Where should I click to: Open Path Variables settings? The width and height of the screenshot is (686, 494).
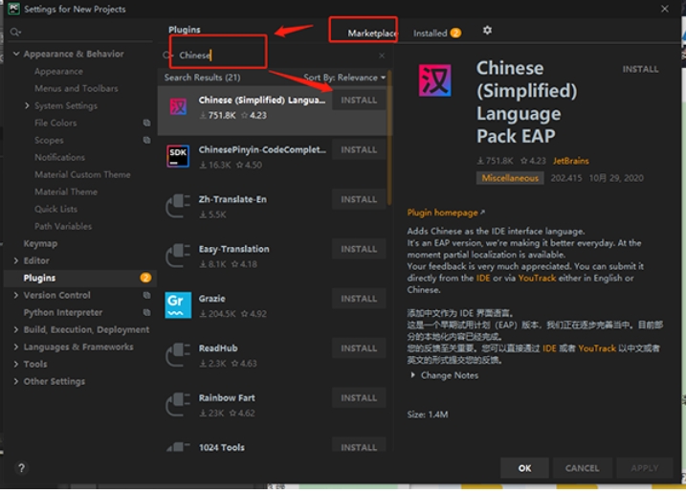tap(63, 226)
